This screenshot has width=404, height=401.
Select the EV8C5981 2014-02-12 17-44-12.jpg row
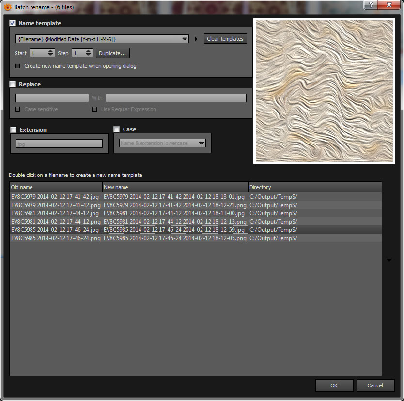[x=196, y=213]
